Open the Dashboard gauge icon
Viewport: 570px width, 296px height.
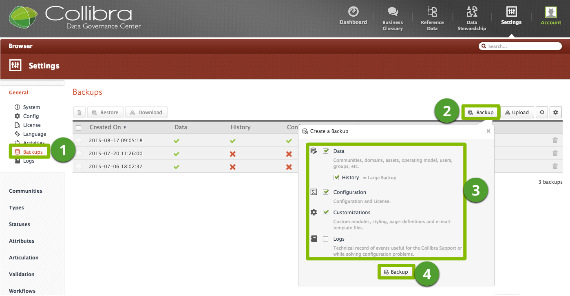(x=353, y=11)
